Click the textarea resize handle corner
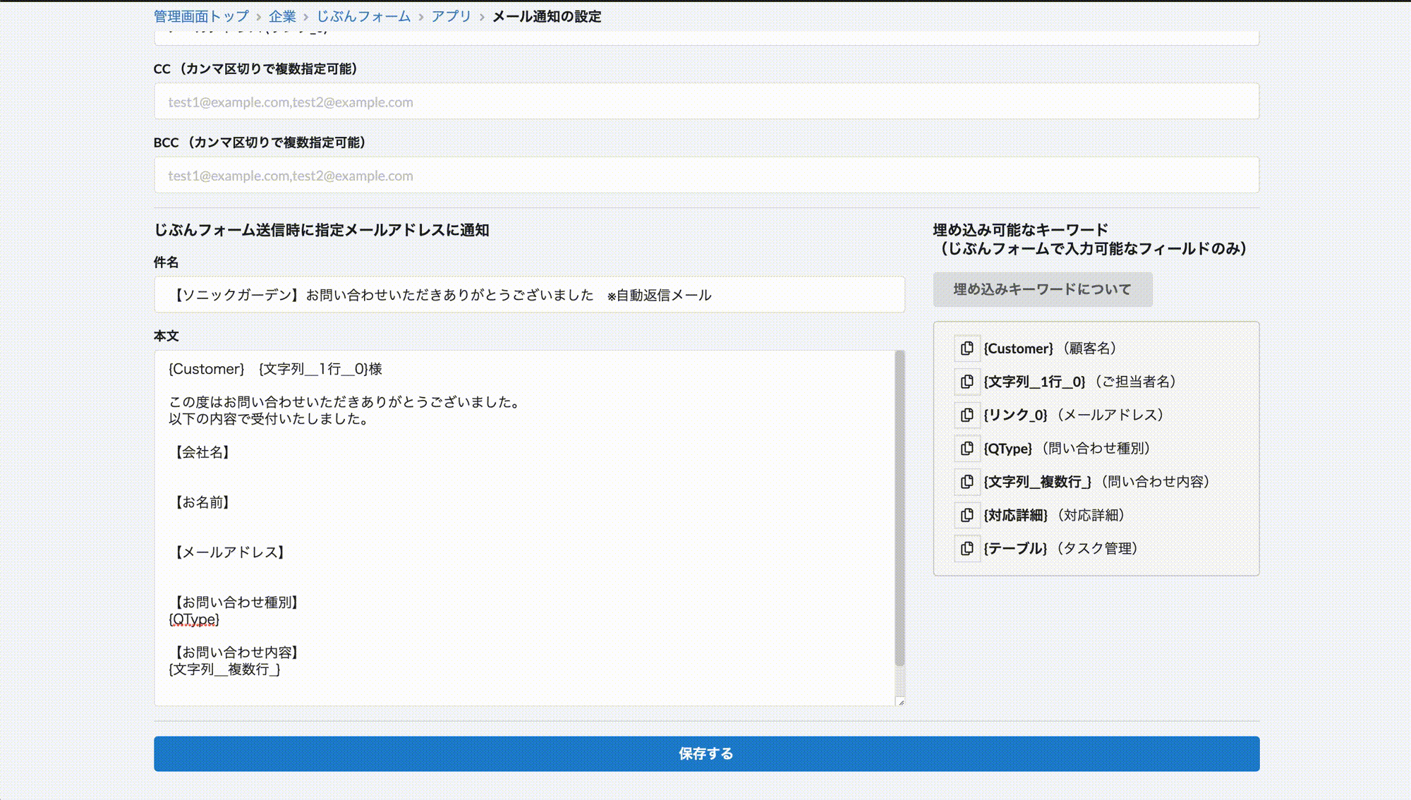Image resolution: width=1411 pixels, height=800 pixels. pyautogui.click(x=900, y=702)
